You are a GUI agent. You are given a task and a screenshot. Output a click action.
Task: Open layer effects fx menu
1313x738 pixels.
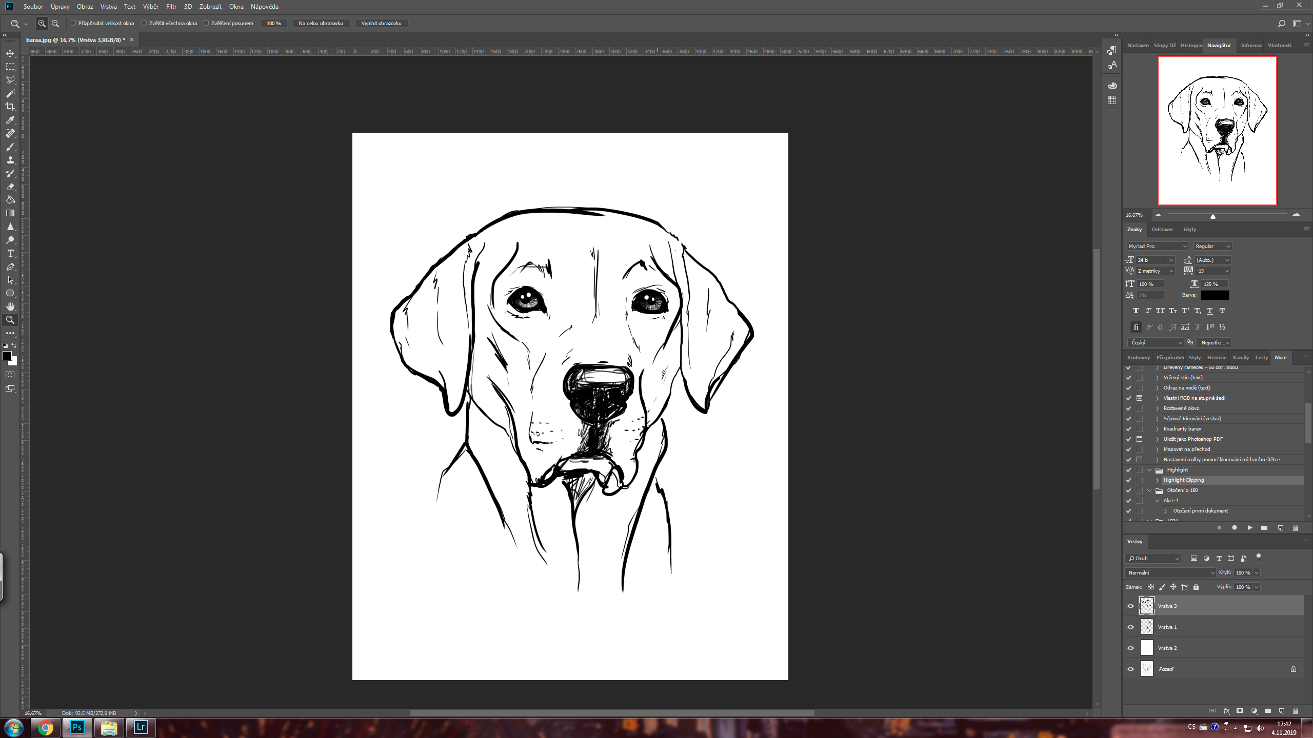coord(1226,711)
